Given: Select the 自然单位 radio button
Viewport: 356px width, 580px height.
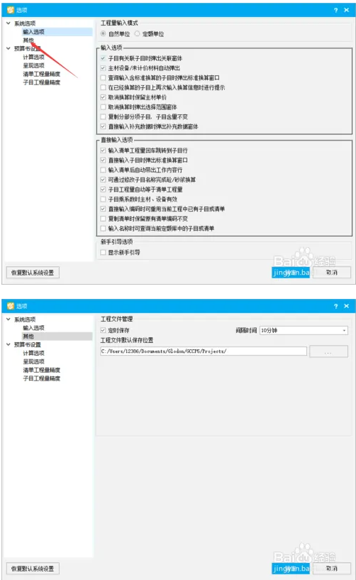Looking at the screenshot, I should click(x=104, y=33).
